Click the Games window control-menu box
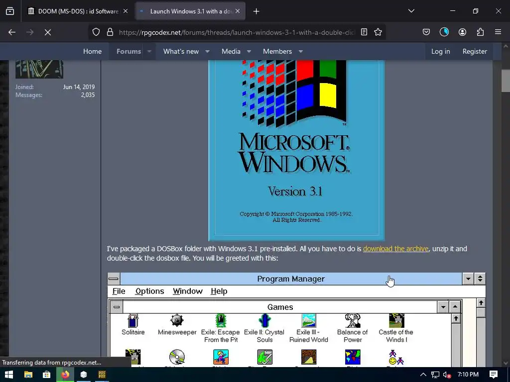 (x=117, y=307)
